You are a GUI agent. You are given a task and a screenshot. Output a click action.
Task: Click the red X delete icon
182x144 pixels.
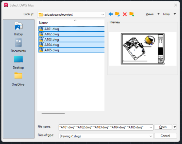(124, 14)
